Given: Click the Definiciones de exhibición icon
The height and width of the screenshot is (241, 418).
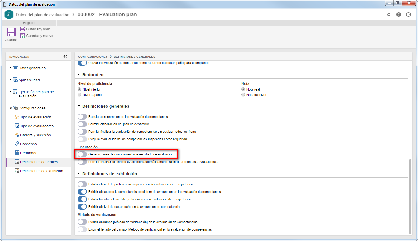Looking at the screenshot, I should click(17, 171).
